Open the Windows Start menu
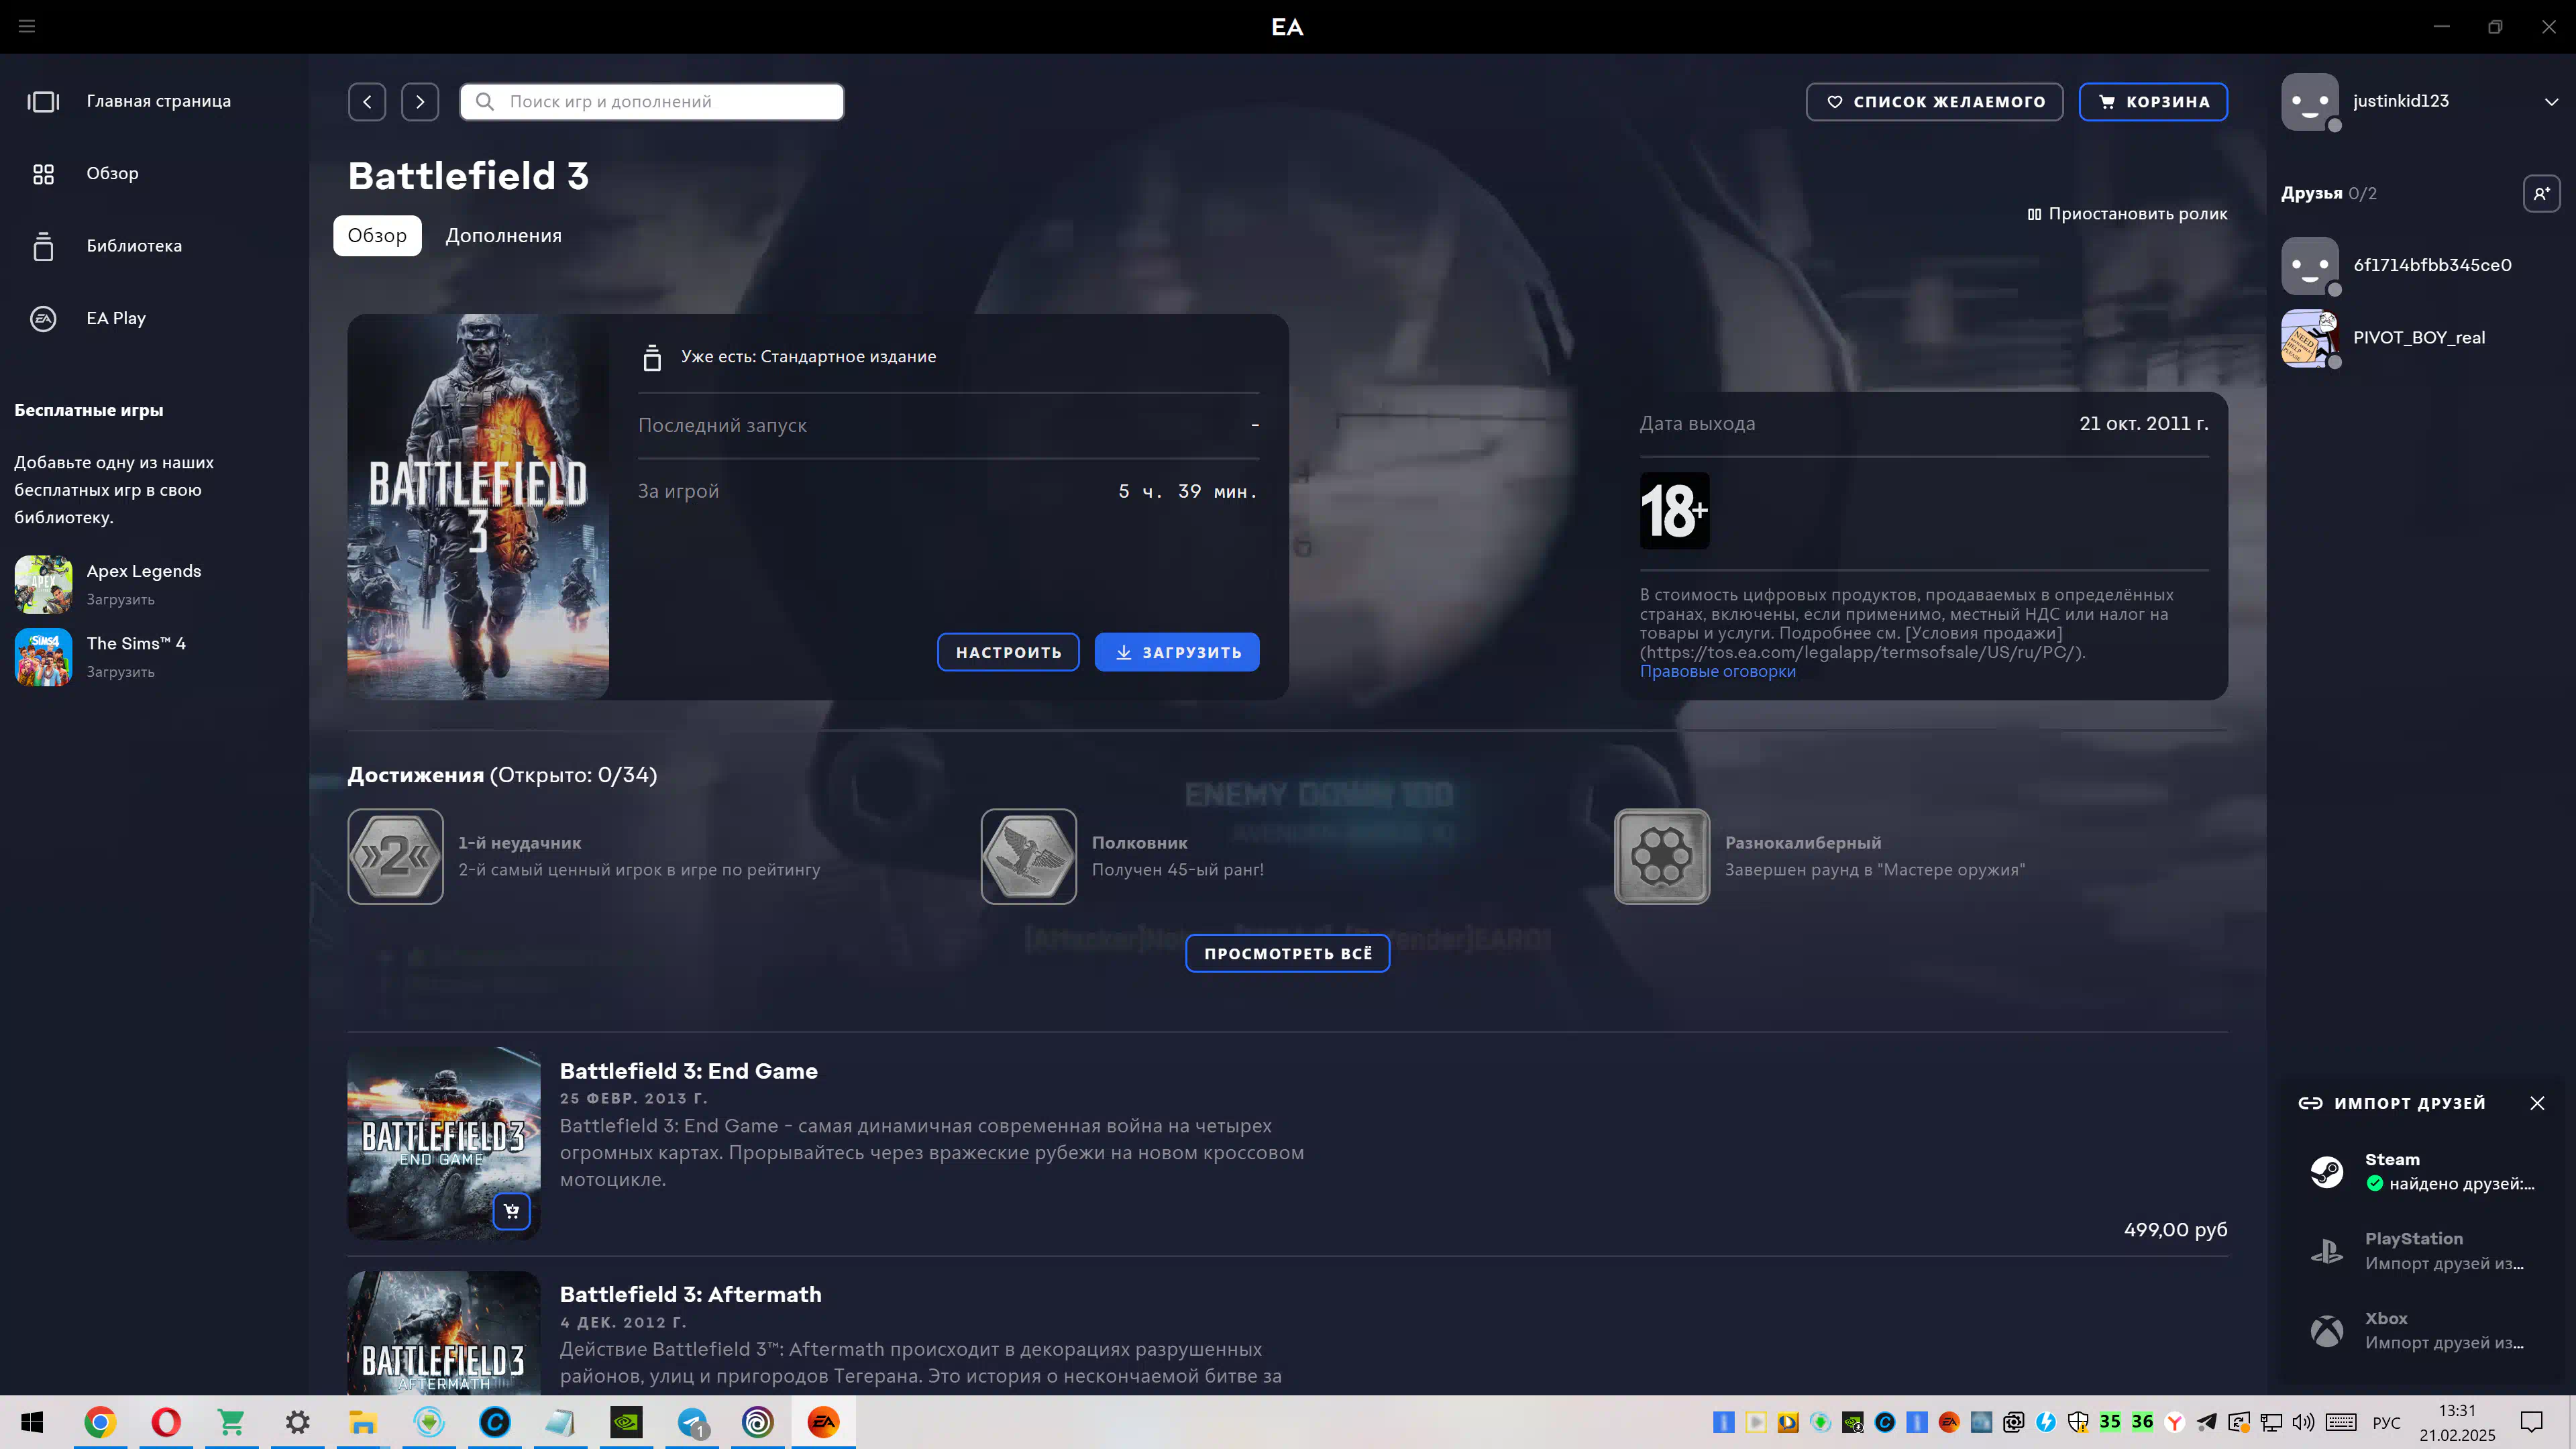 click(32, 1422)
